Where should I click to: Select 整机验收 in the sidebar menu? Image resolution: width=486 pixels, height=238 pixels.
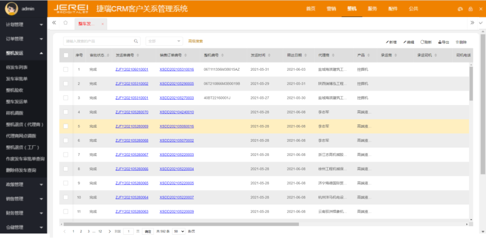[x=14, y=90]
